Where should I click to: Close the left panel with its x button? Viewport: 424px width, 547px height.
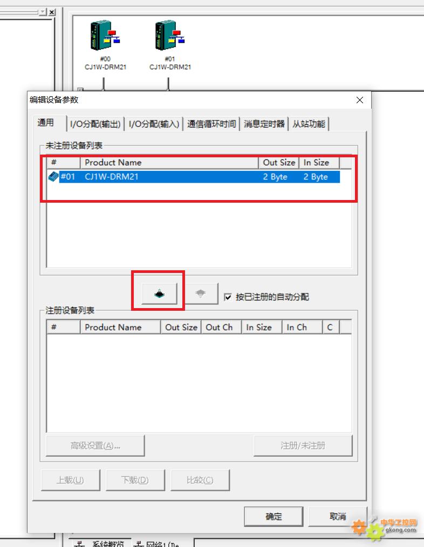tap(52, 12)
